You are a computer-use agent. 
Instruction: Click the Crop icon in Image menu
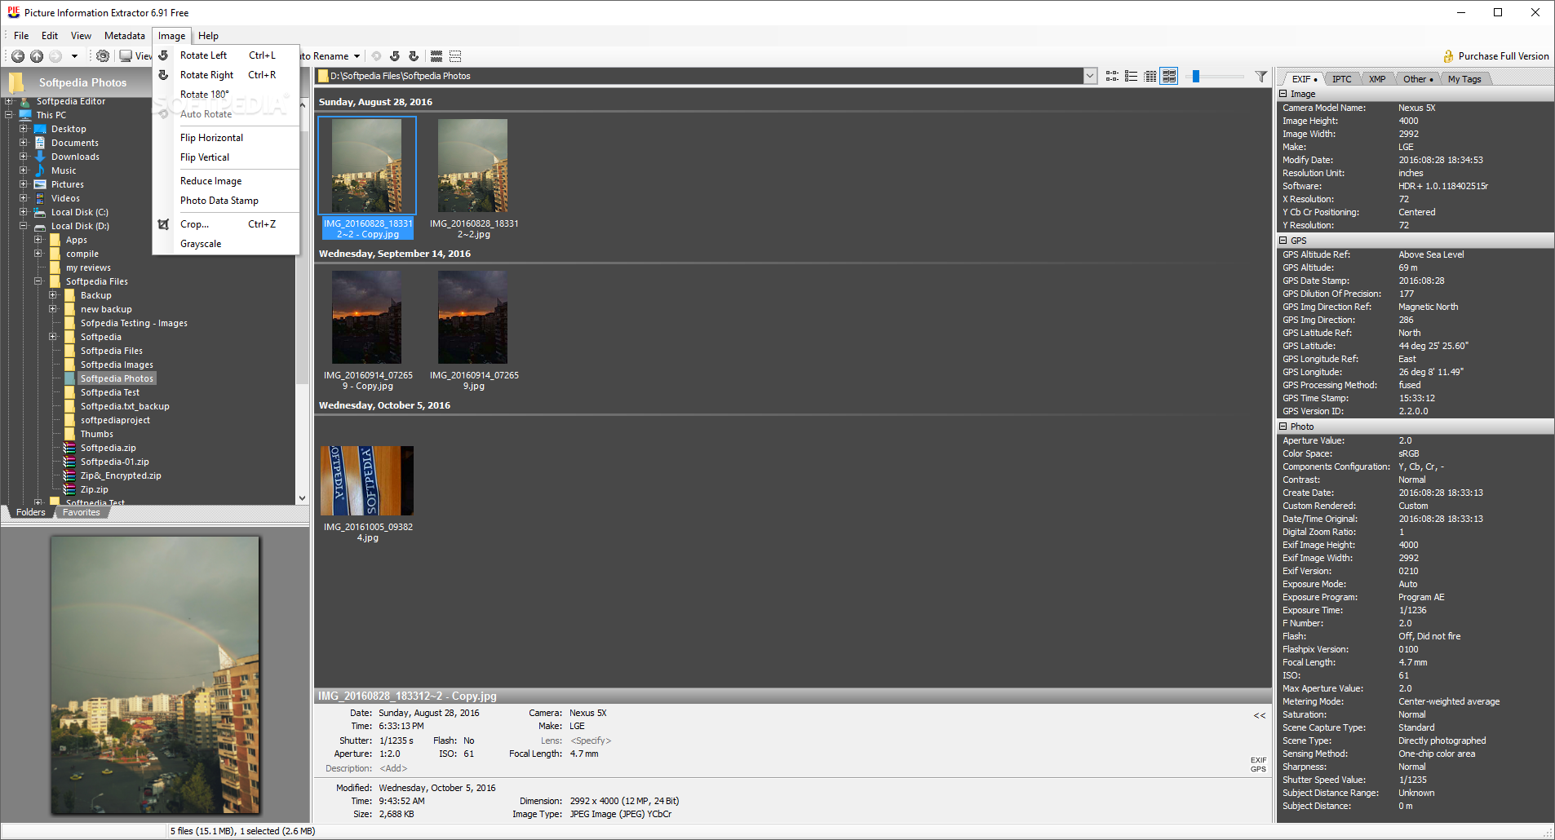(x=163, y=224)
